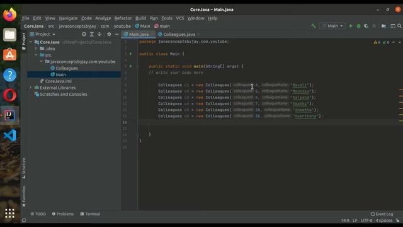Open the Terminal tool window

point(90,214)
